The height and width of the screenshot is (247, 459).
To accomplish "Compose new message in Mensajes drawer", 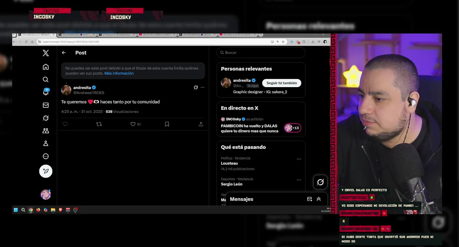I will [310, 199].
